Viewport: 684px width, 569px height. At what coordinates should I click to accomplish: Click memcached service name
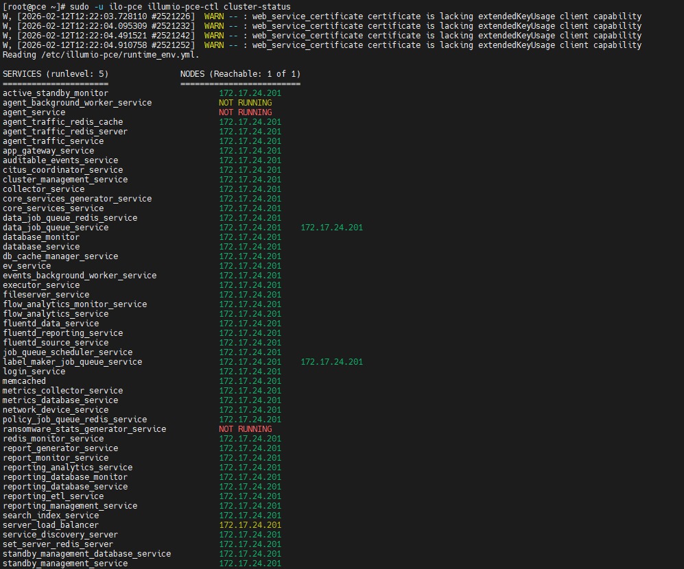pos(24,380)
